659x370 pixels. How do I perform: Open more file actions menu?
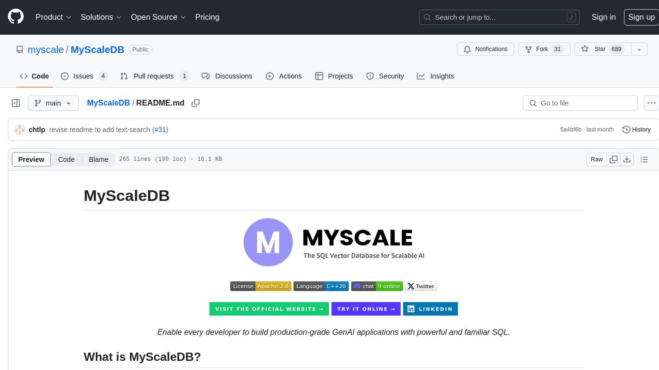click(x=651, y=103)
